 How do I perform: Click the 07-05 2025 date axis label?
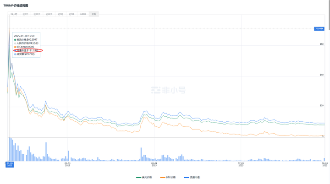(241, 164)
